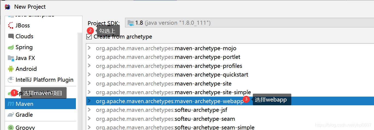374x130 pixels.
Task: Expand the softeu-archetype-jsf entry
Action: pyautogui.click(x=89, y=110)
